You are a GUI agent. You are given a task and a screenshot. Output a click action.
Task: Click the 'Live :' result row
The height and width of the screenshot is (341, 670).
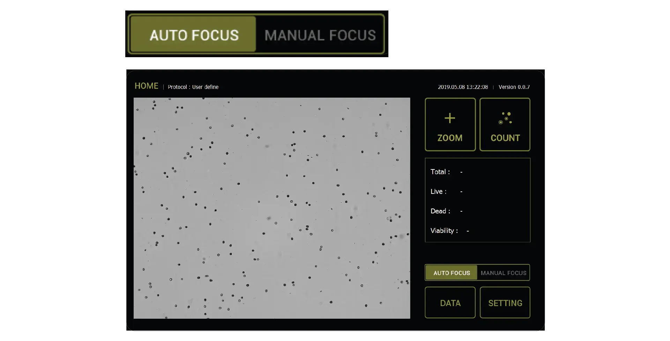pos(447,191)
